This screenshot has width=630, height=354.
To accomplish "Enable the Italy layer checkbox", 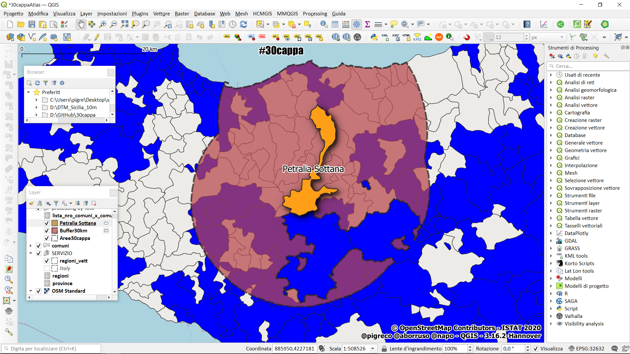I will (x=47, y=268).
